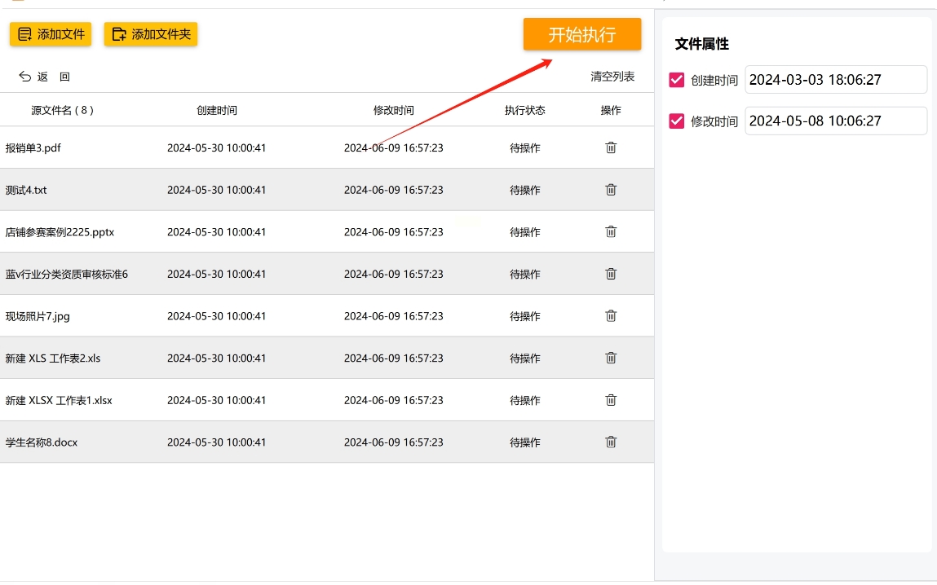Screen dimensions: 937x585
Task: Edit the 修改时间 field 2024-05-08 10:06:27
Action: coord(836,121)
